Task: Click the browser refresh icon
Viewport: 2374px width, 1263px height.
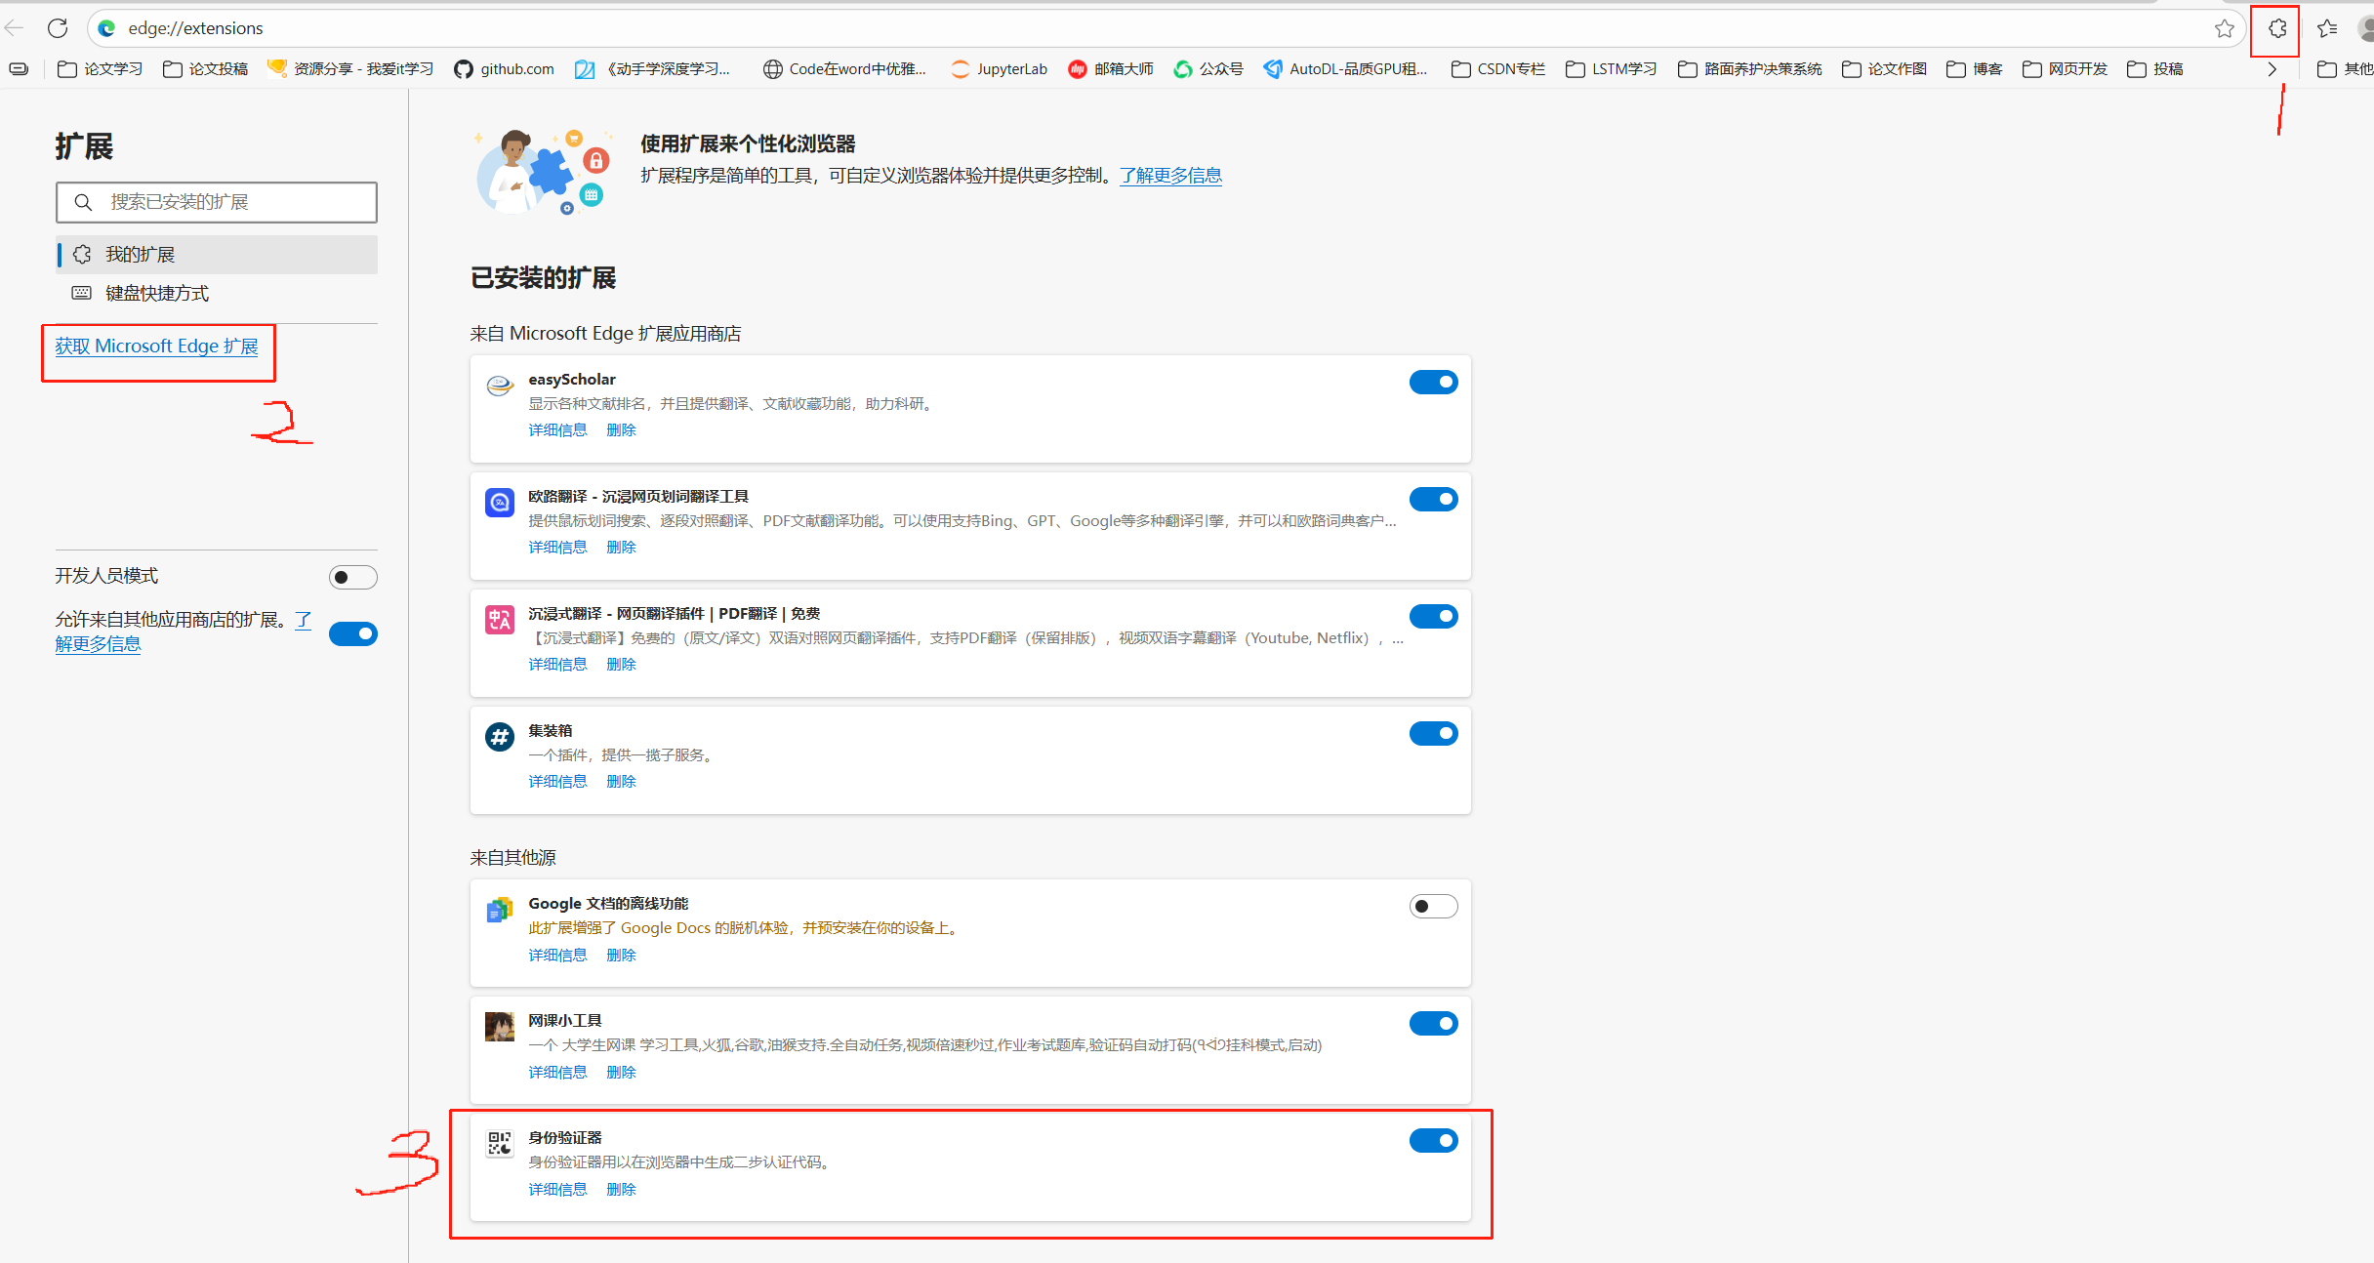Action: 58,28
